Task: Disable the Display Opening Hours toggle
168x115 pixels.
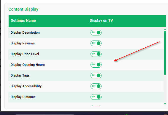Action: click(x=96, y=65)
